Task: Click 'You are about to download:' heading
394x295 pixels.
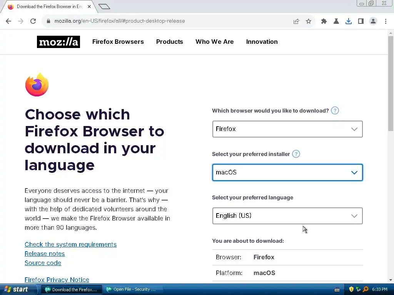Action: point(248,241)
